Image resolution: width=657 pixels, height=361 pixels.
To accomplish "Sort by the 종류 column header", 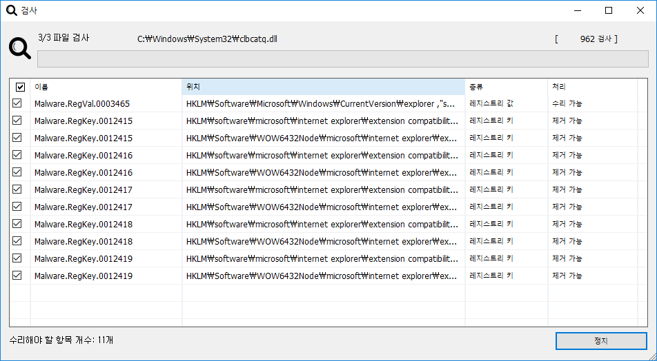I will [506, 87].
